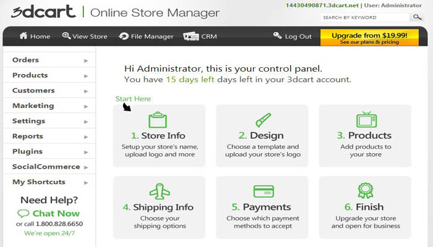
Task: Click the Products television icon
Action: (x=366, y=119)
